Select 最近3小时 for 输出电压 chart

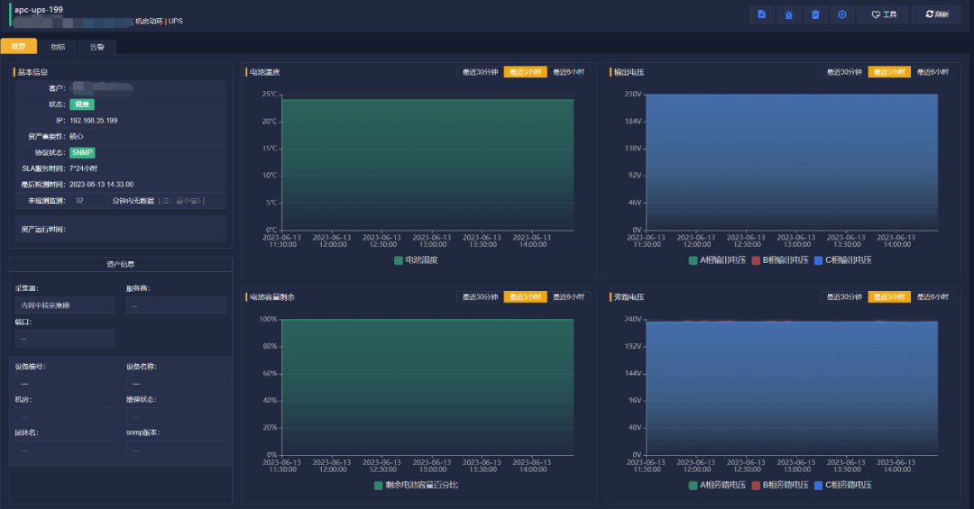(x=889, y=72)
